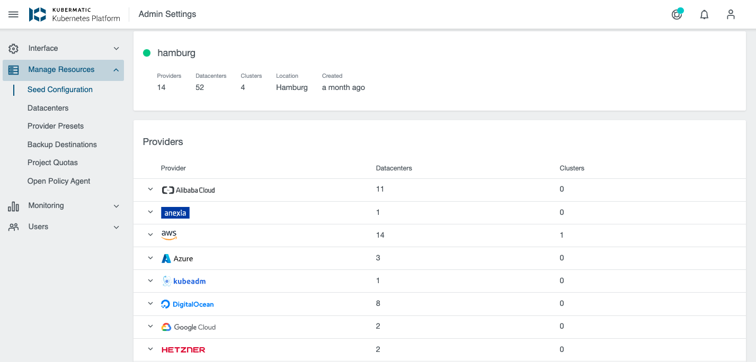Click the Manage Resources list icon
The height and width of the screenshot is (362, 756).
[13, 70]
